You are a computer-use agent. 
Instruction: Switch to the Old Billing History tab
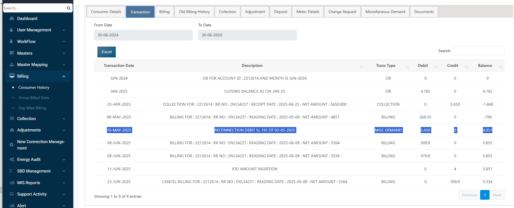click(194, 12)
